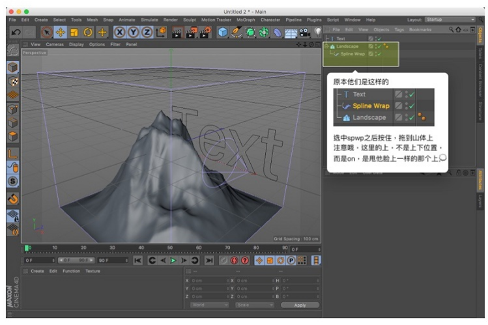Viewport: 488px width, 325px height.
Task: Select the Move tool
Action: tap(61, 32)
